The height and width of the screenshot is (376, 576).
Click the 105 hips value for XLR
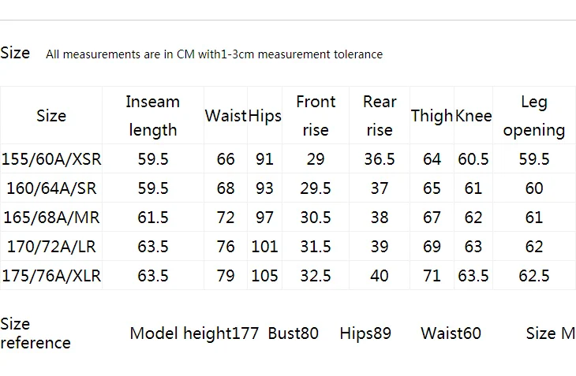click(x=264, y=275)
